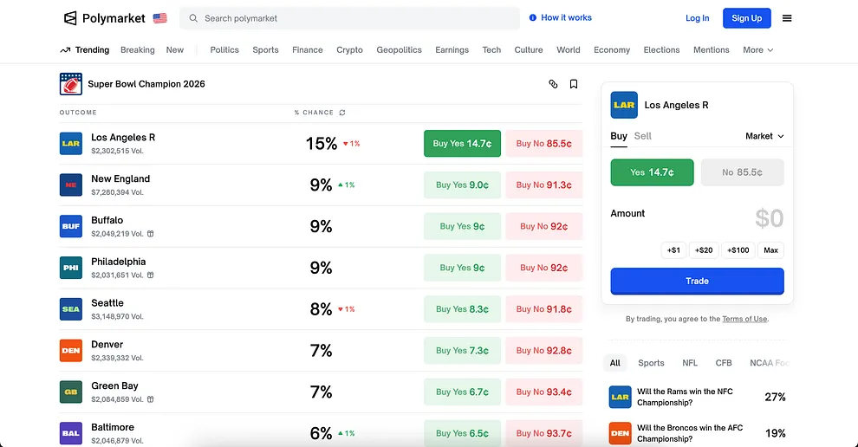The image size is (858, 447).
Task: Click the gift icon next to Philadelphia volume
Action: [x=151, y=275]
